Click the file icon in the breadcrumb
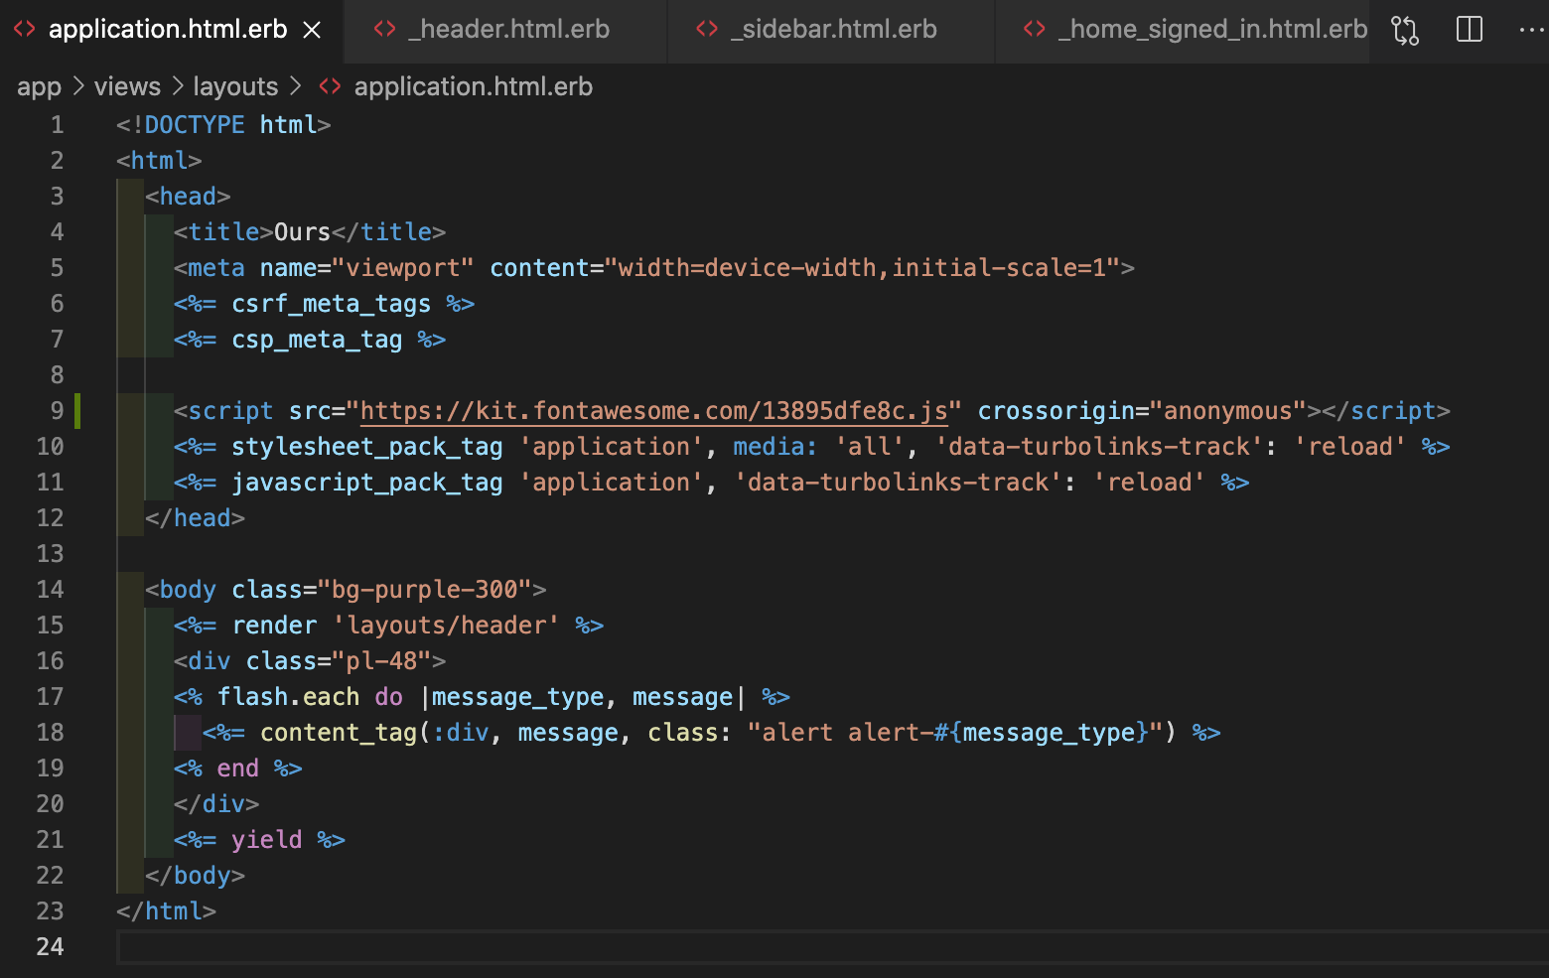1549x978 pixels. click(330, 87)
